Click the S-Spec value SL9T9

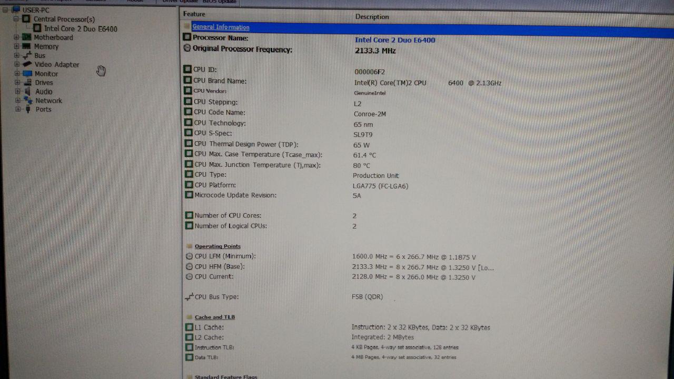(363, 135)
